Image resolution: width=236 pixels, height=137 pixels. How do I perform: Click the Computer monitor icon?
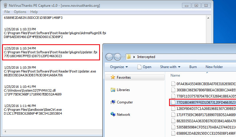coord(113,102)
